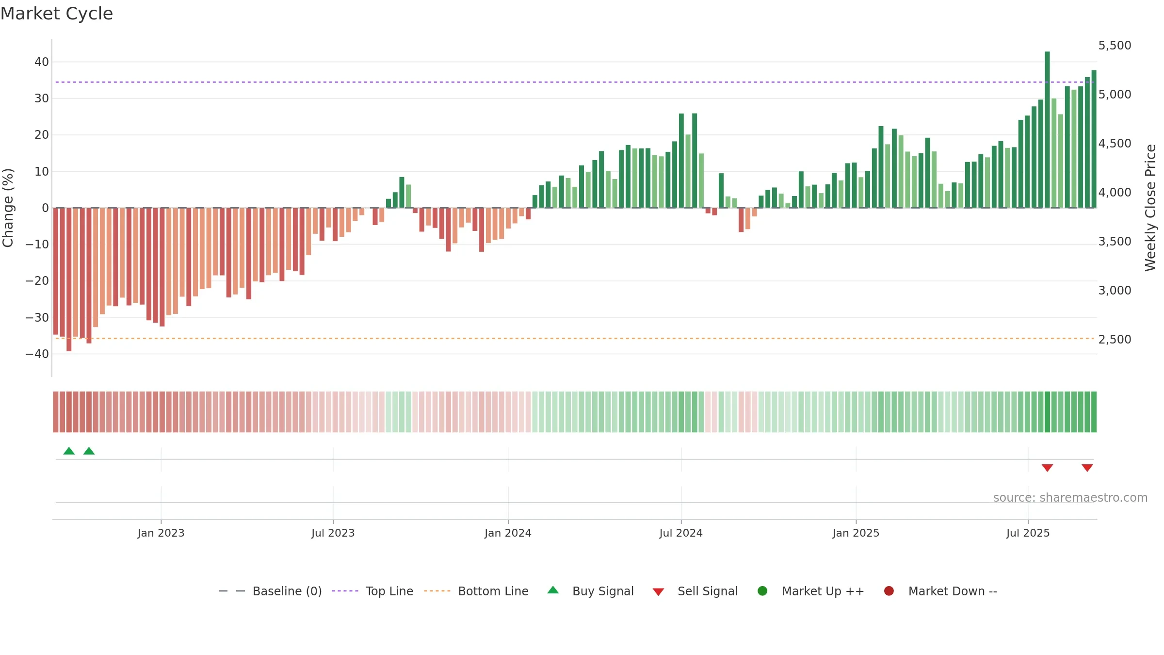Click the green Market Up circle in the legend
The image size is (1164, 655).
pyautogui.click(x=762, y=591)
